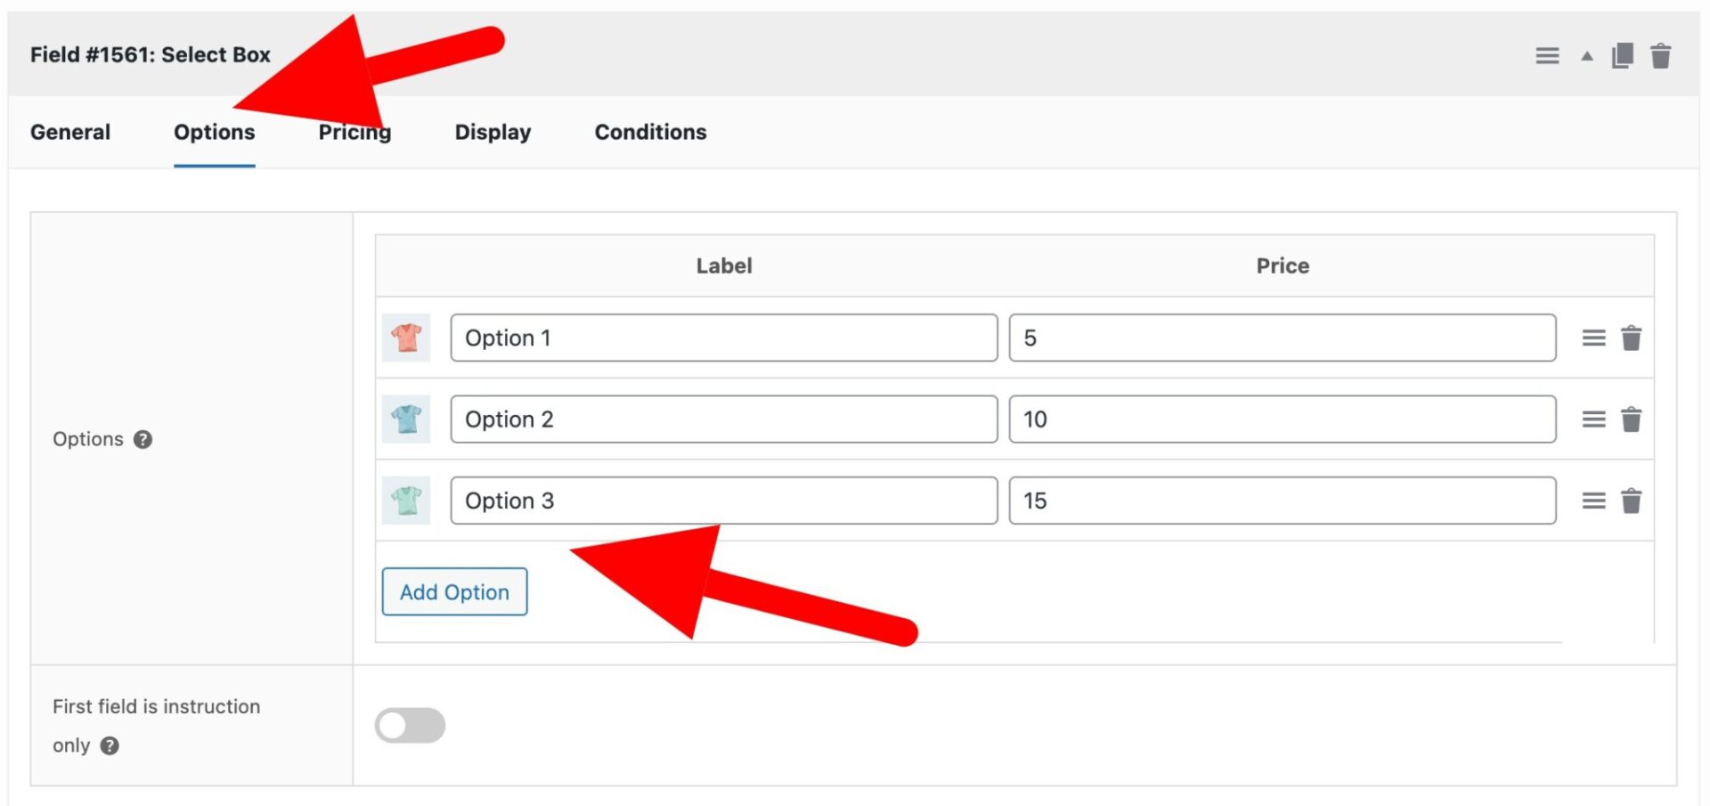The width and height of the screenshot is (1710, 806).
Task: Open the Display tab
Action: 493,132
